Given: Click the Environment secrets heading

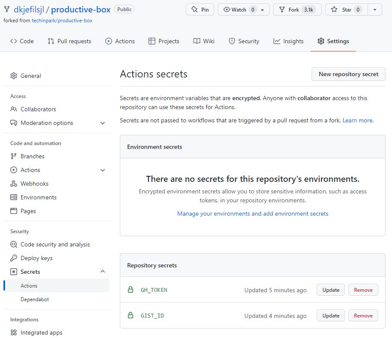Looking at the screenshot, I should tap(154, 147).
